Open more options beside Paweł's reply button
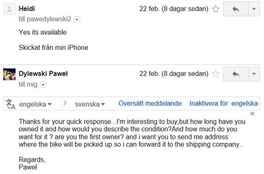 point(254,74)
